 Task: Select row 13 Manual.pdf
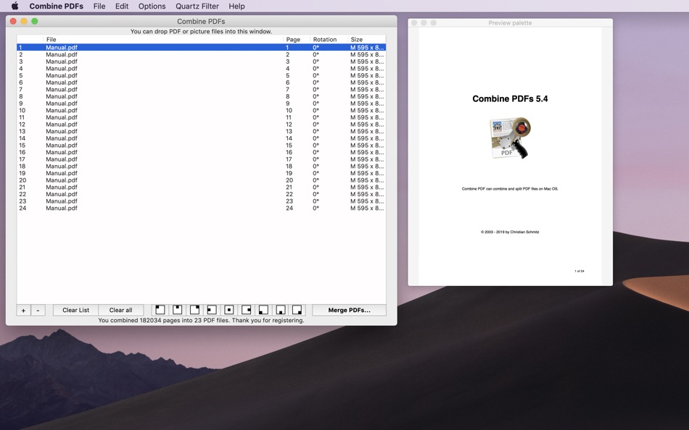click(201, 131)
